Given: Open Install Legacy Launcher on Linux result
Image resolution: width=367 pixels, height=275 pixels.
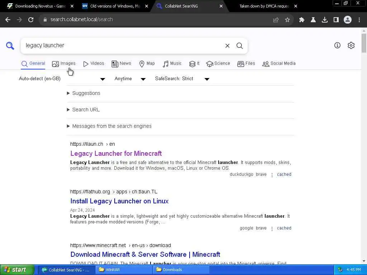Looking at the screenshot, I should point(119,201).
